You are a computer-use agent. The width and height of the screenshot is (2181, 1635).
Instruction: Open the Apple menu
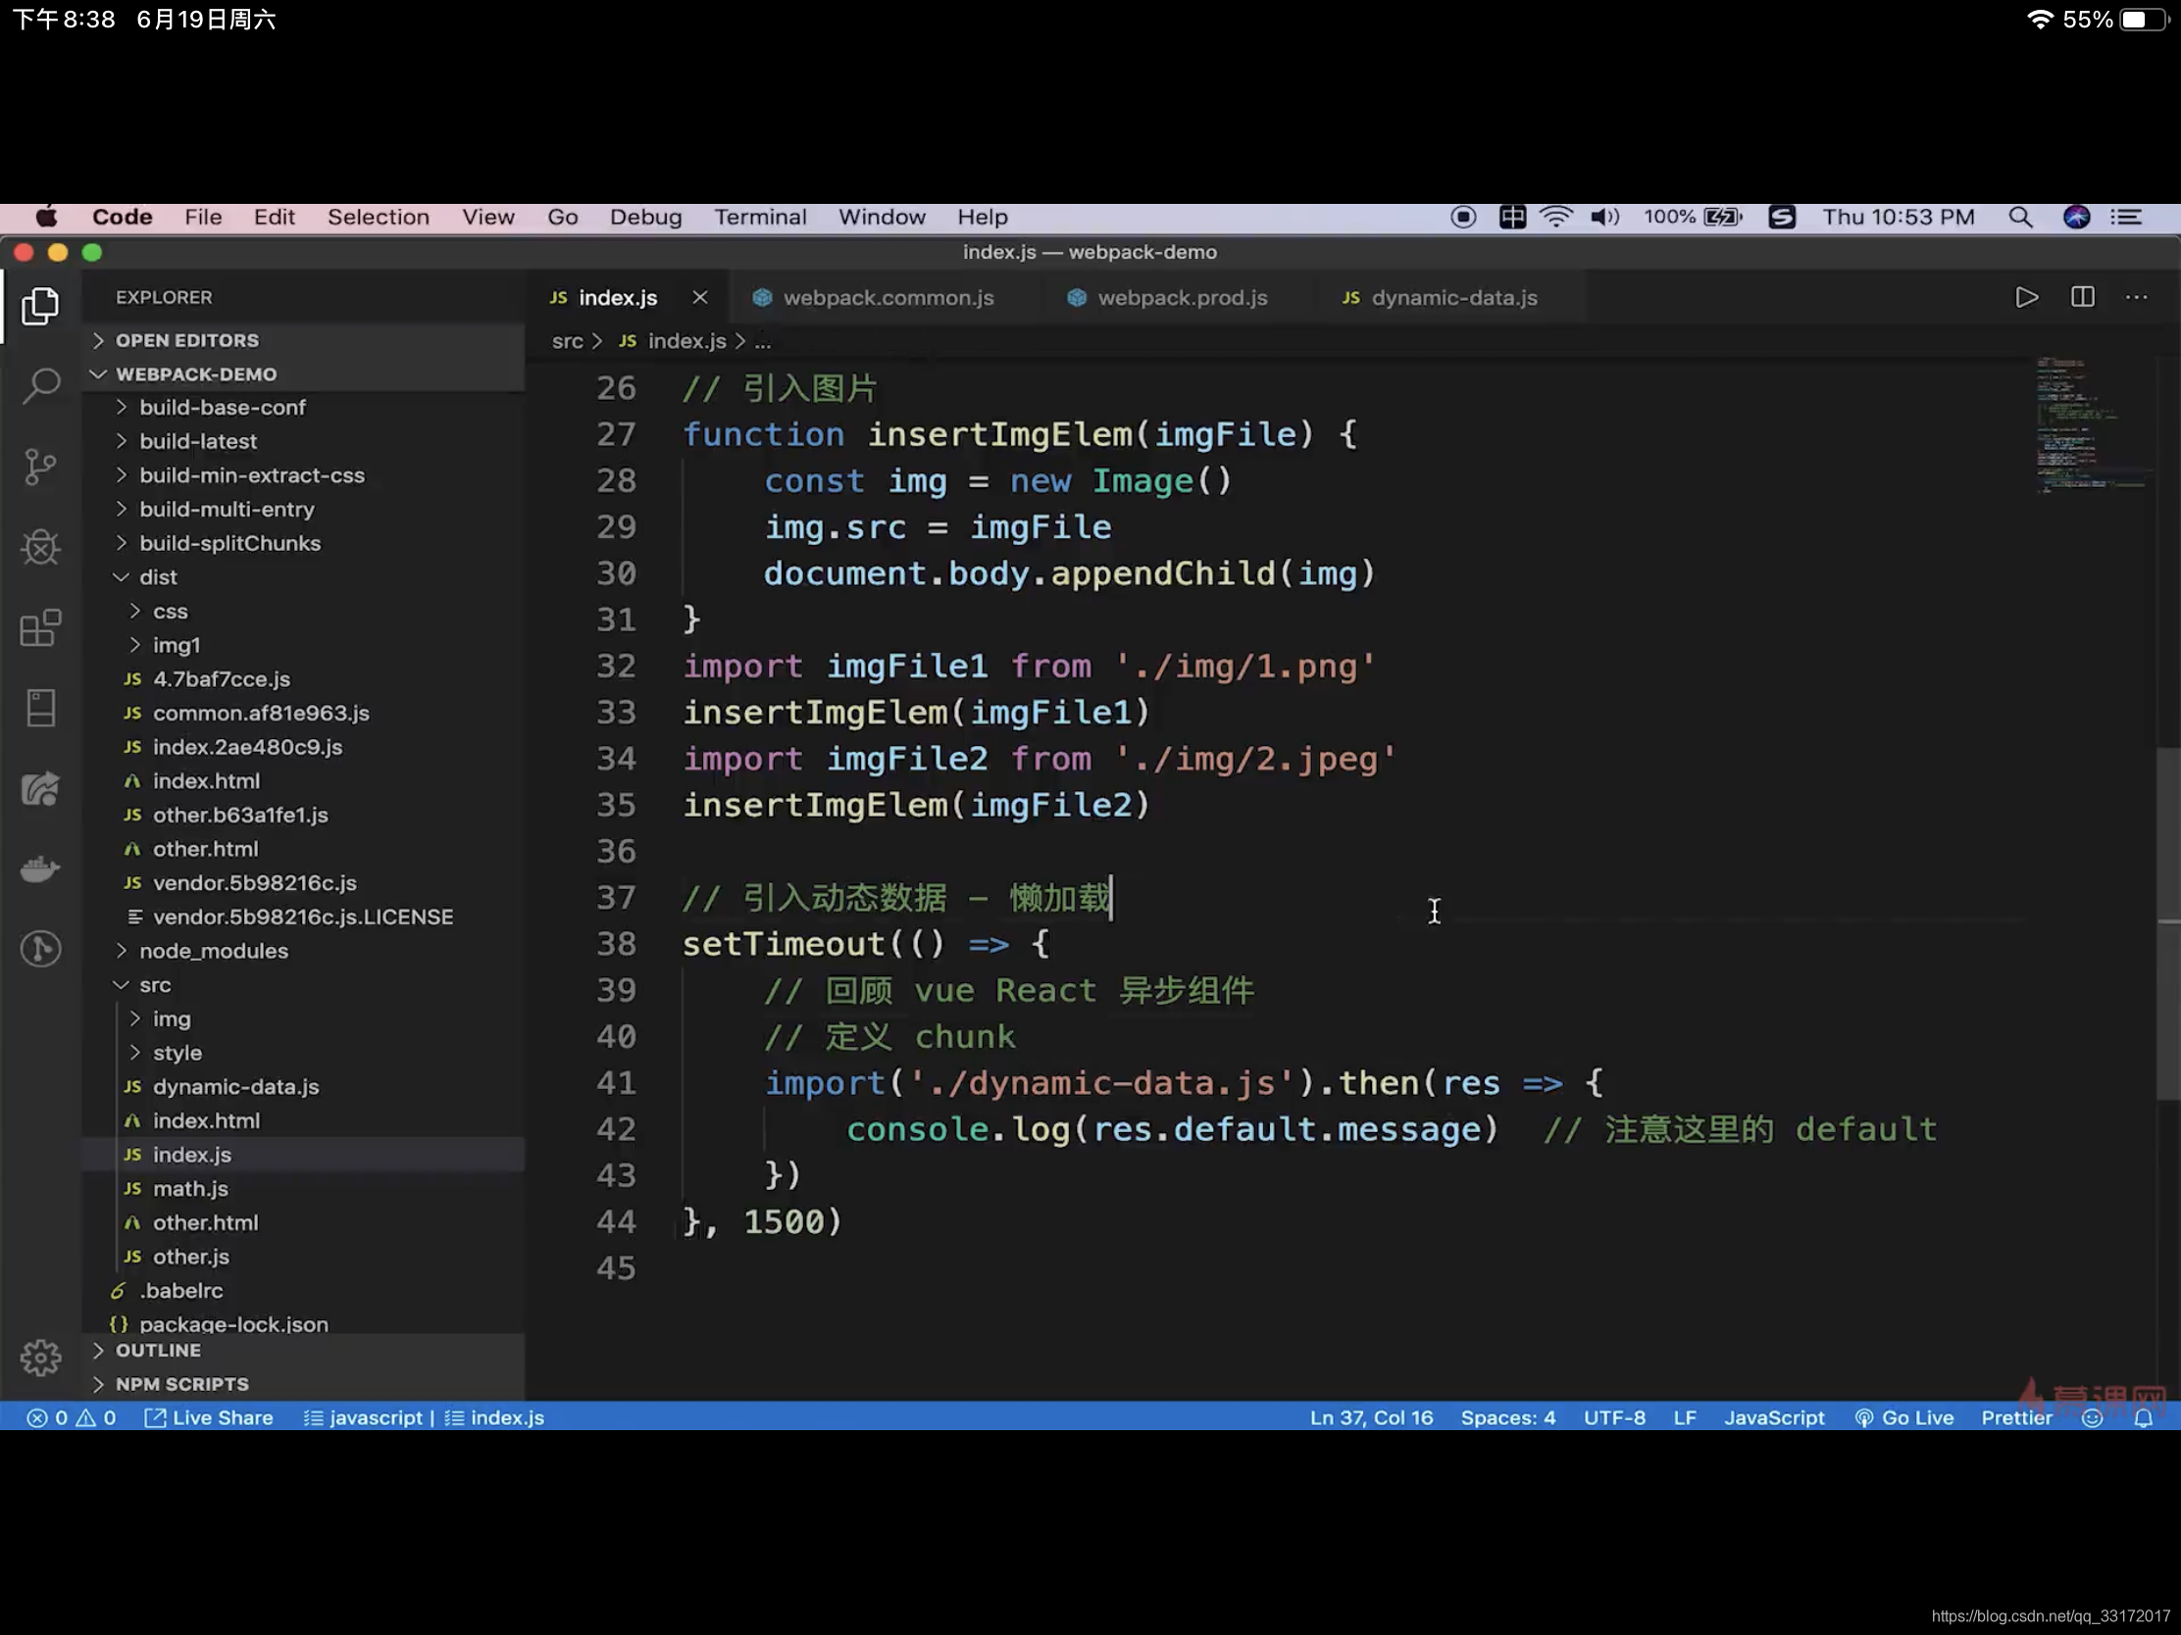point(46,217)
